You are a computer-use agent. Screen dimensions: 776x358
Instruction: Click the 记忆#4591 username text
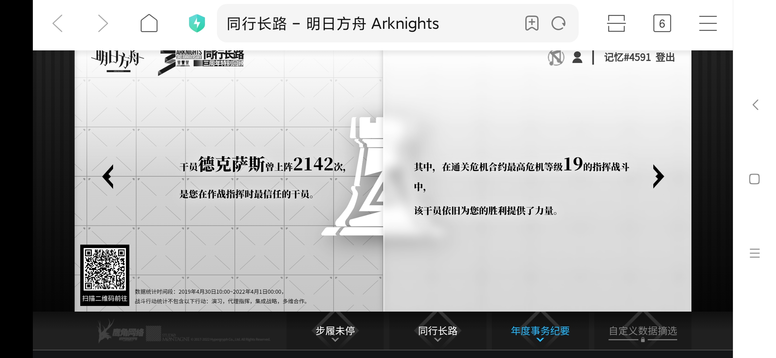point(627,57)
